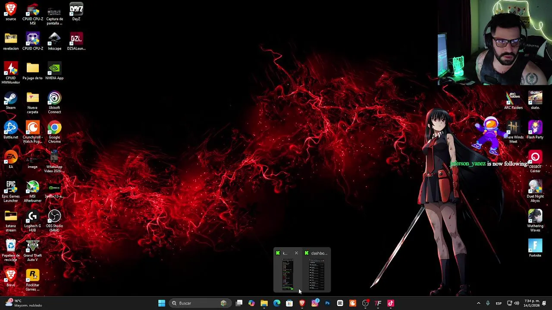Screen dimensions: 552x310
Task: Launch OBS Studio (64bit) desktop shortcut
Action: click(x=54, y=221)
